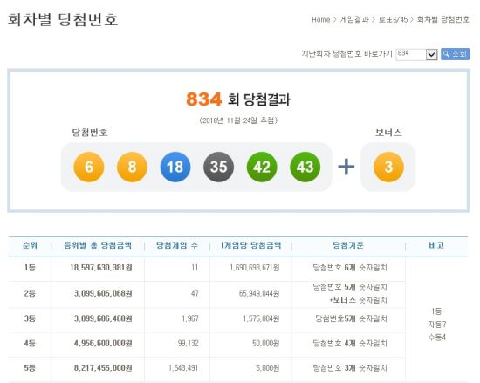Click the 순위 column header
480x383 pixels.
pyautogui.click(x=30, y=245)
